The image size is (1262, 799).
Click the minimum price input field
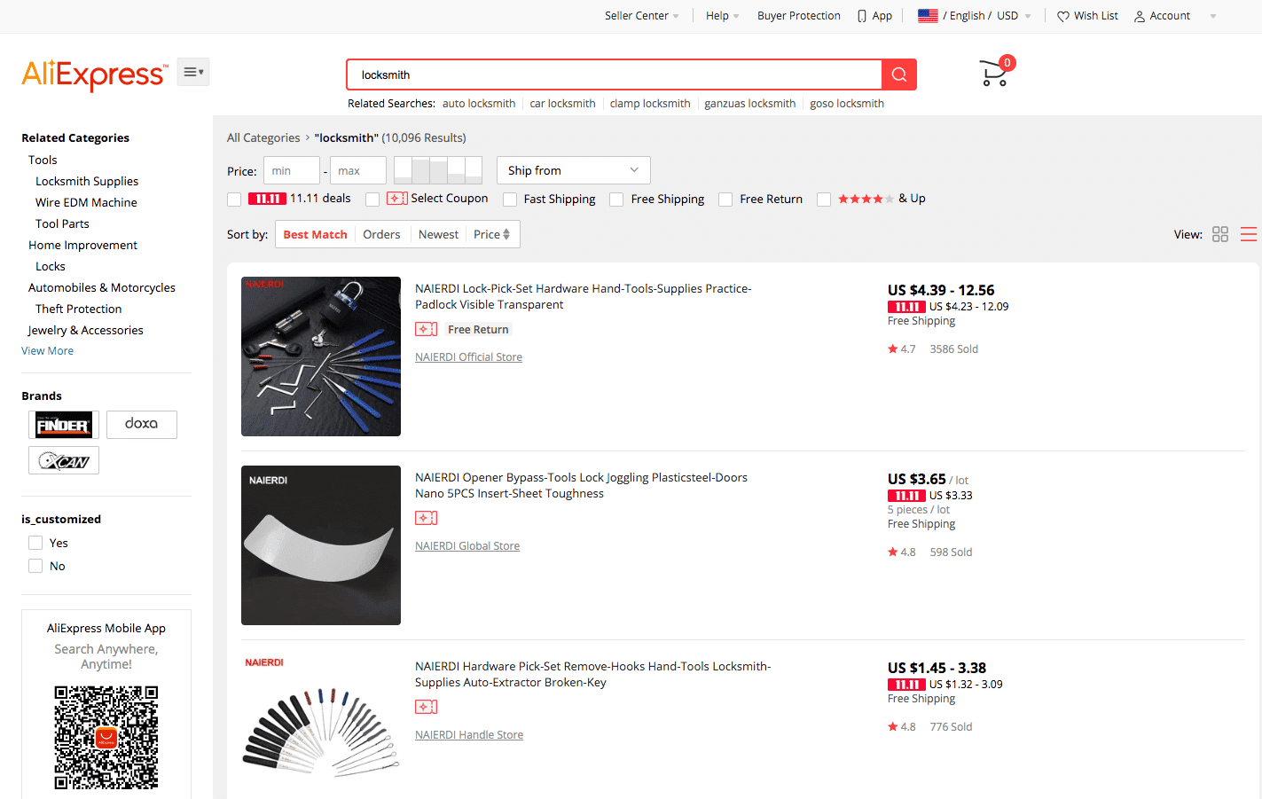(x=292, y=170)
